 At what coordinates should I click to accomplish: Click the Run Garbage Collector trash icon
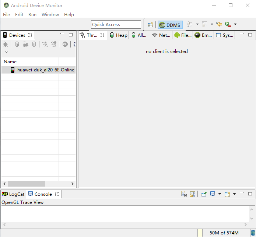point(253,233)
